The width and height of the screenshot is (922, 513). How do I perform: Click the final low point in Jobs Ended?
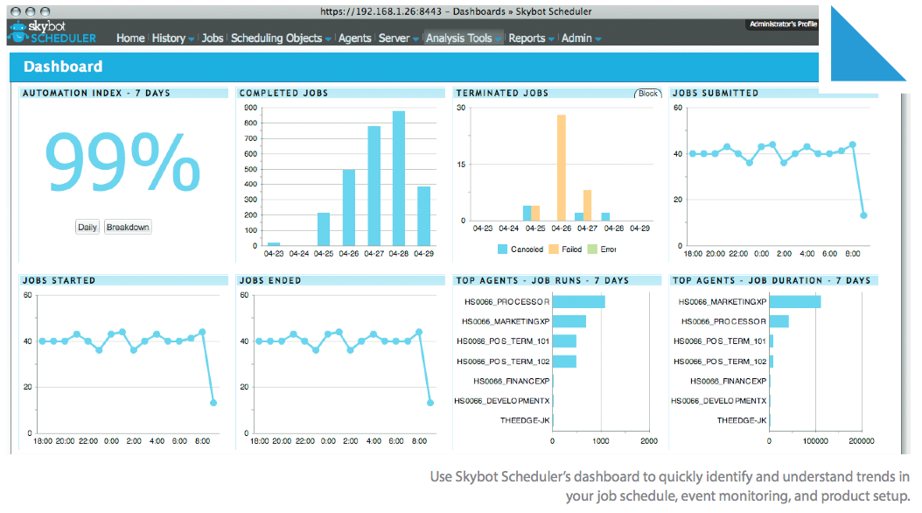430,403
